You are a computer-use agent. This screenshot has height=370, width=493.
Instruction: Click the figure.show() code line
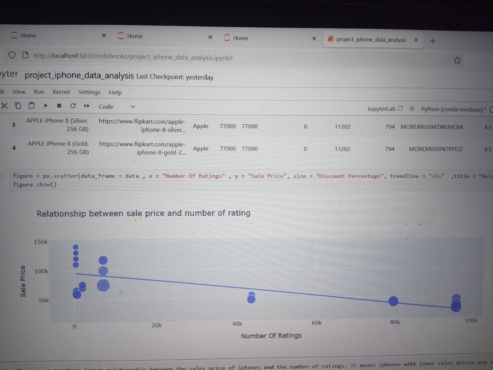coord(35,184)
